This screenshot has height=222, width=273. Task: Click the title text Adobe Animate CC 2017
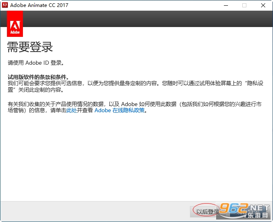39,5
